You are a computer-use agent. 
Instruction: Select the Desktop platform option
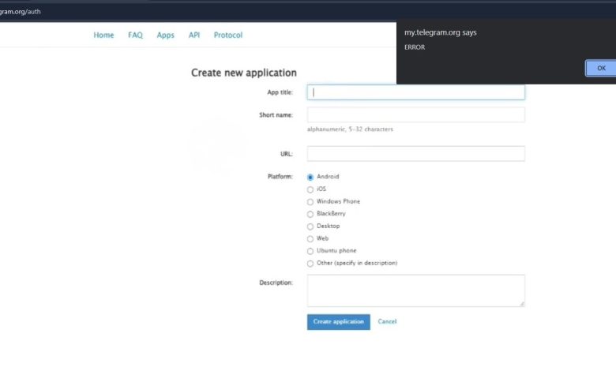pos(310,227)
